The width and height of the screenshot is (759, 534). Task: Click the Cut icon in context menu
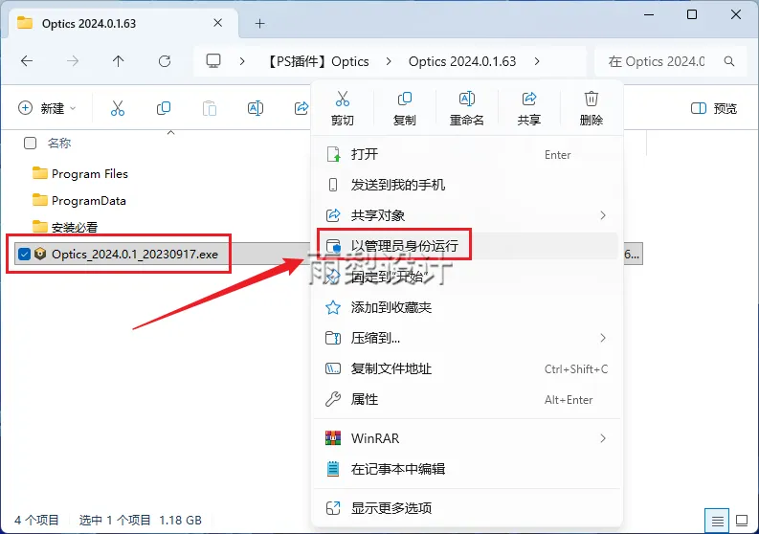(x=343, y=99)
